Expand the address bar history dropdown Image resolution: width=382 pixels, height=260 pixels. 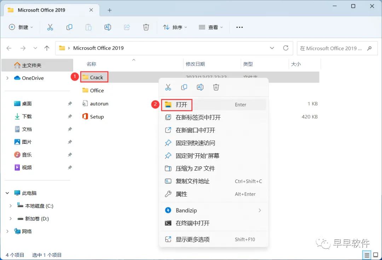tap(272, 48)
